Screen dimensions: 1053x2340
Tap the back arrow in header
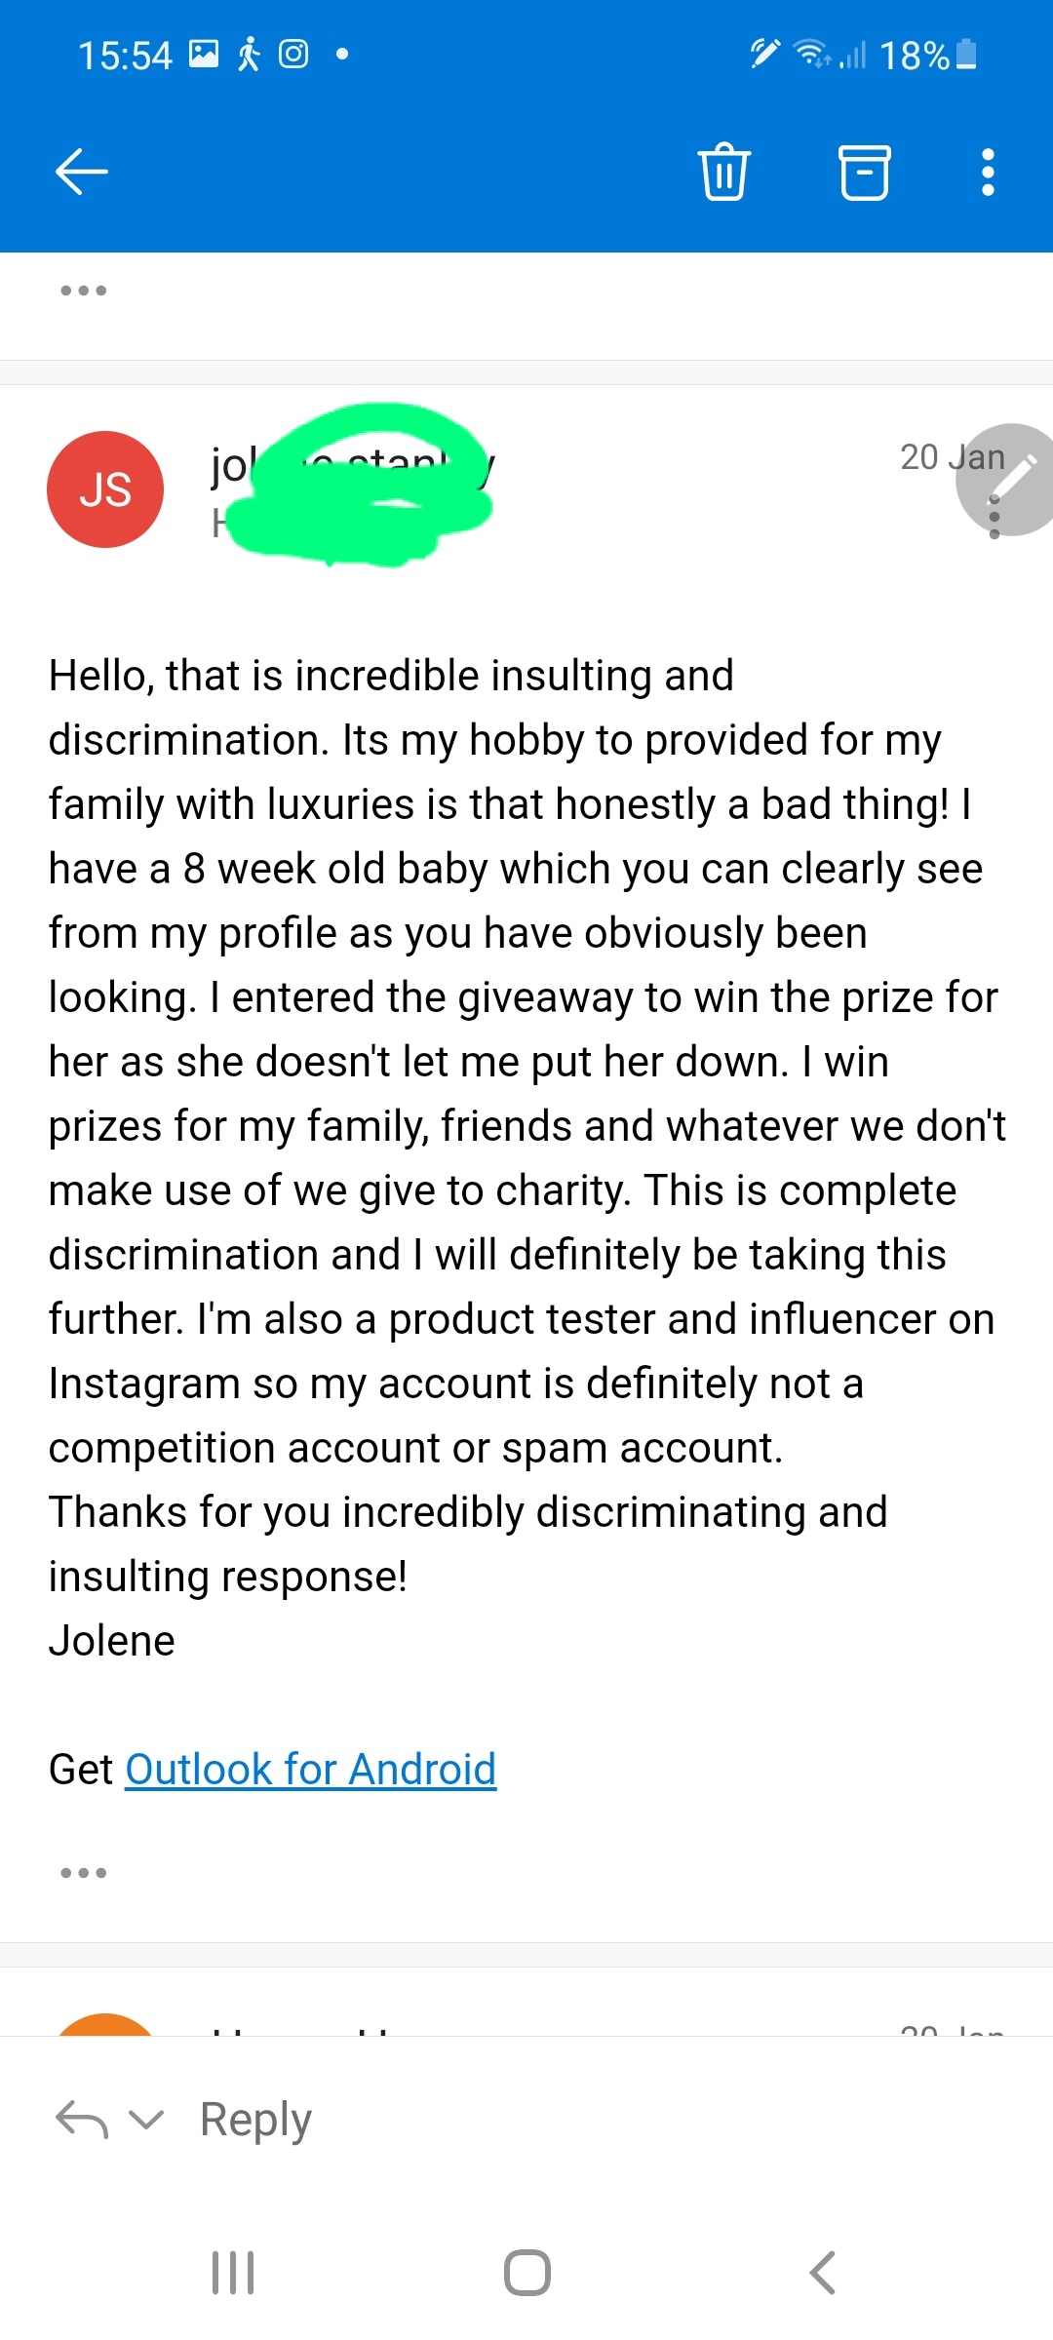tap(82, 173)
